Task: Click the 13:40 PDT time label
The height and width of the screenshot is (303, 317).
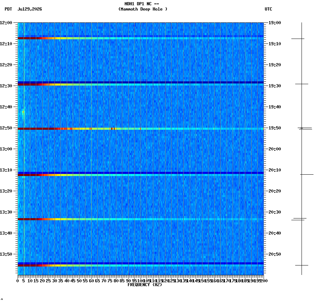Action: 6,233
